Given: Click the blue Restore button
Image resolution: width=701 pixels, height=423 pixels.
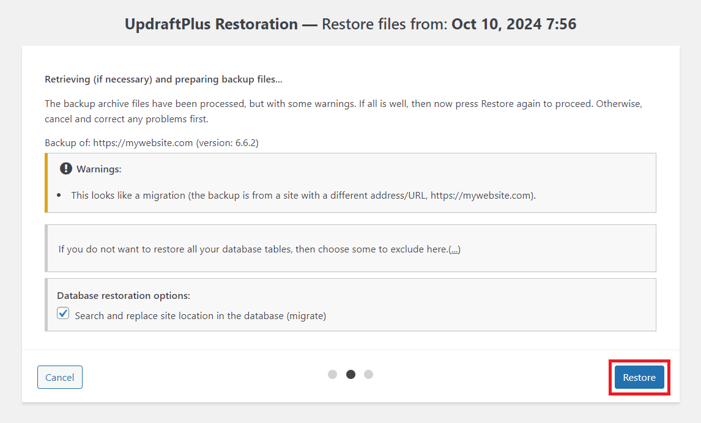Looking at the screenshot, I should [x=639, y=377].
